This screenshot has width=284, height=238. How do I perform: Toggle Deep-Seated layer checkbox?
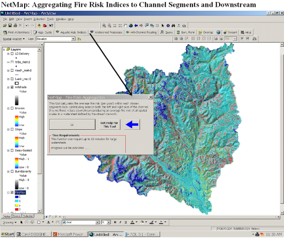point(12,150)
